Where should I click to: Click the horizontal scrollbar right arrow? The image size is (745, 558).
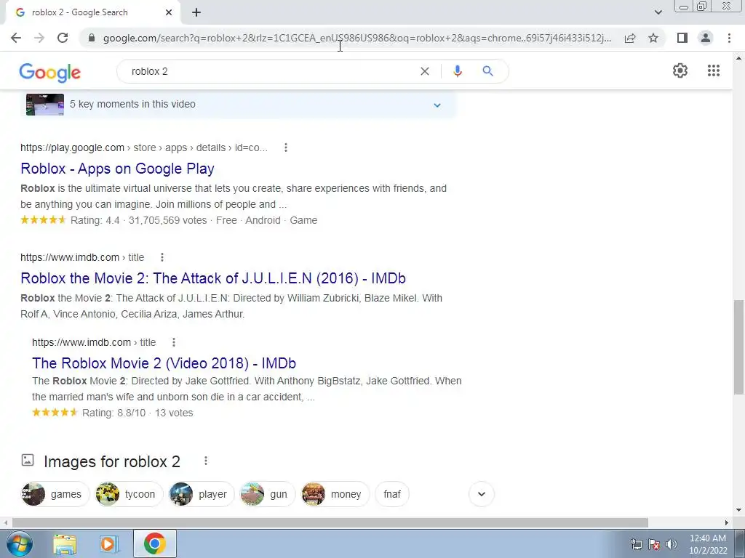[727, 522]
